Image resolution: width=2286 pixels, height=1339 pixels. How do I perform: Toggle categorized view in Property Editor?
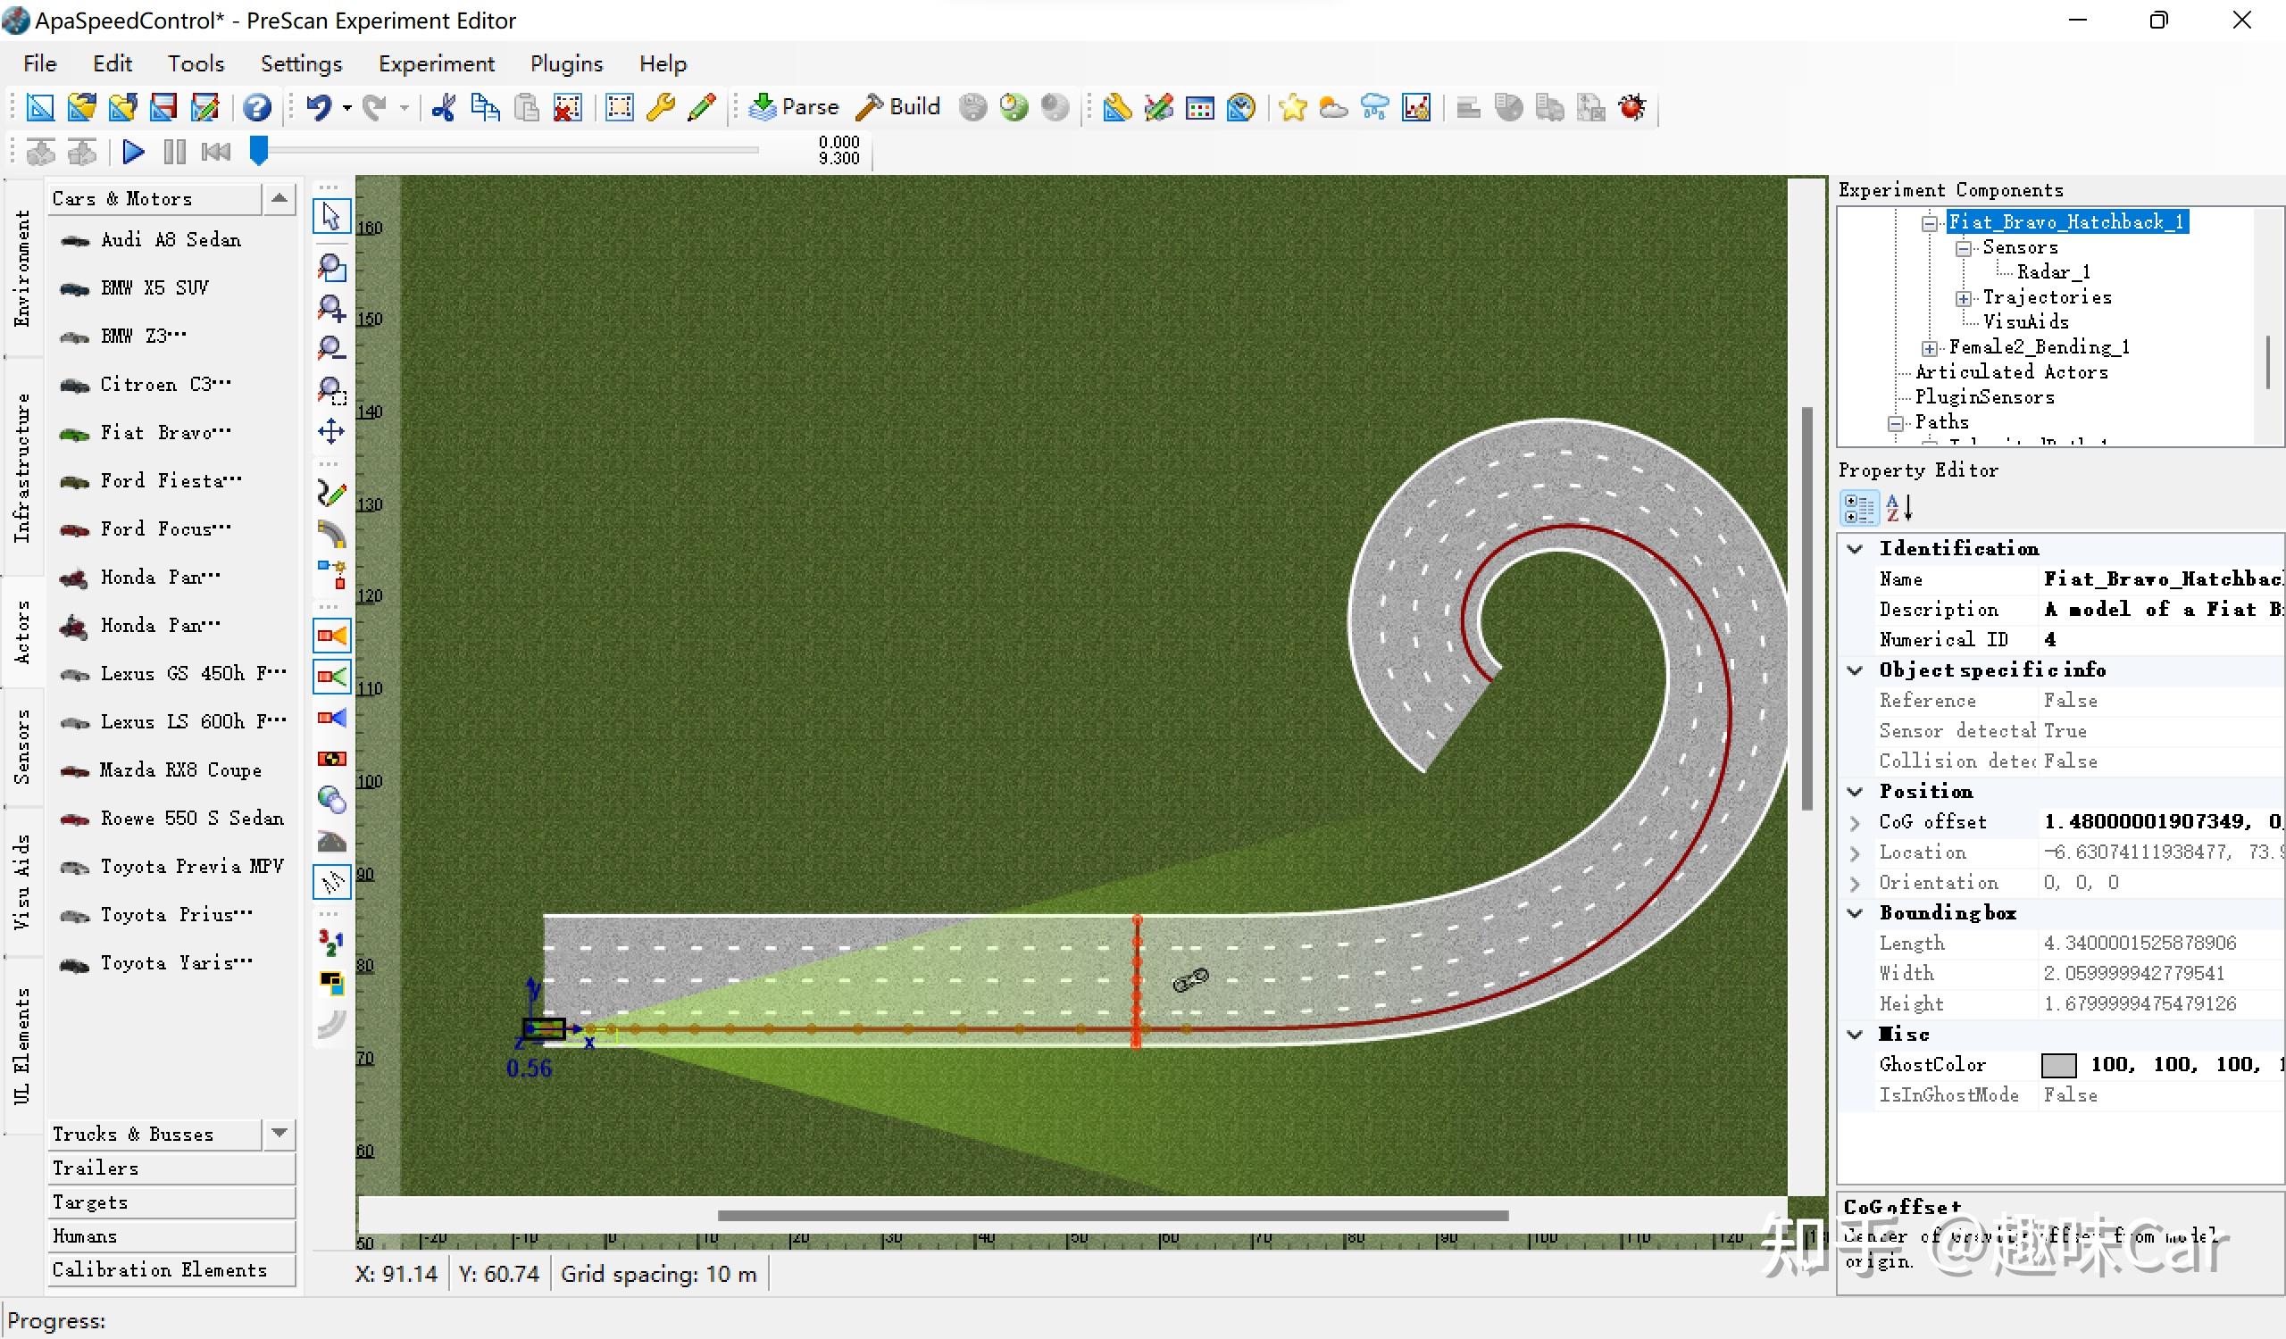click(1858, 509)
